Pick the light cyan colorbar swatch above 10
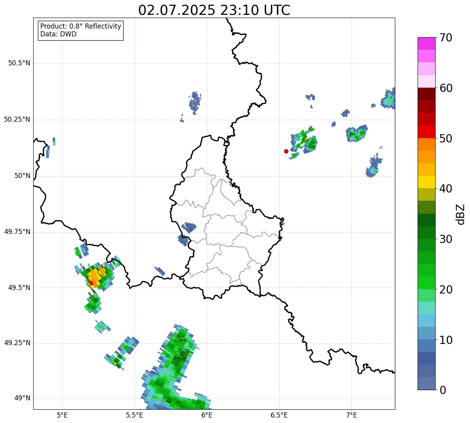This screenshot has width=470, height=423. point(426,320)
